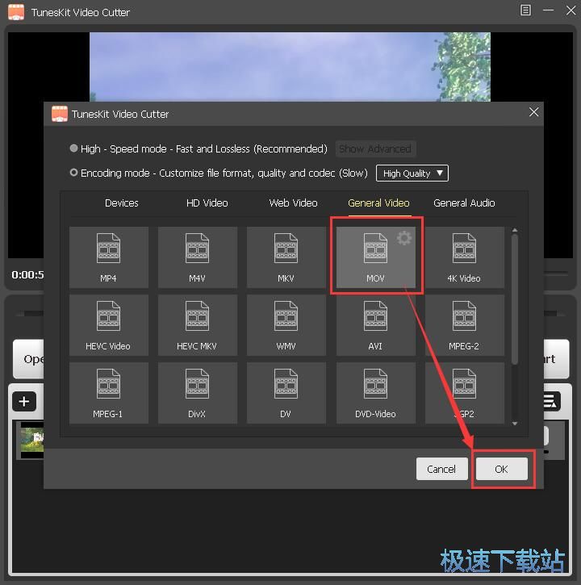Choose WMV output format
Viewport: 581px width, 585px height.
[x=286, y=325]
